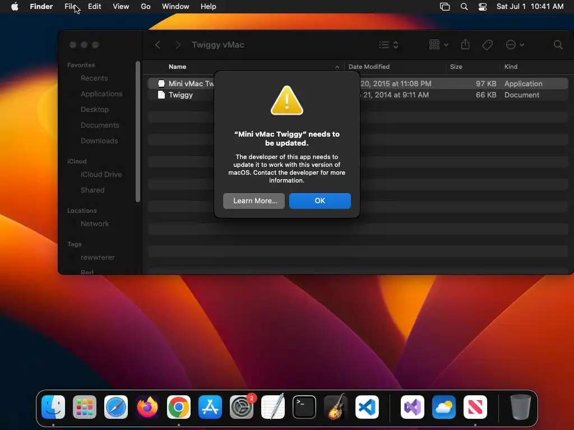This screenshot has width=574, height=430.
Task: Open the Window menu
Action: tap(175, 7)
